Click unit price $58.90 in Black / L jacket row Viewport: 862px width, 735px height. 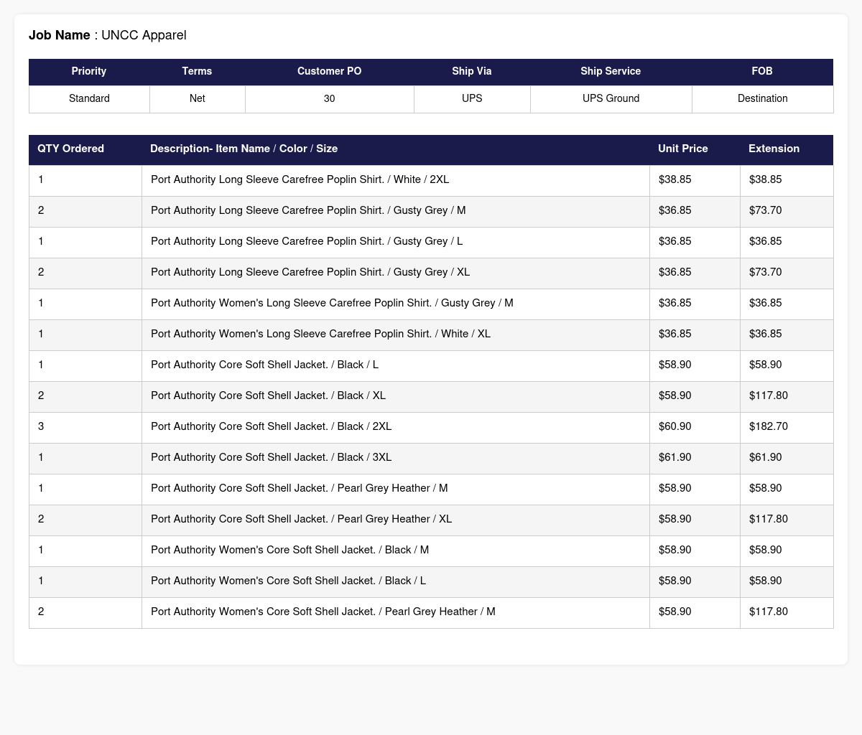pyautogui.click(x=695, y=366)
